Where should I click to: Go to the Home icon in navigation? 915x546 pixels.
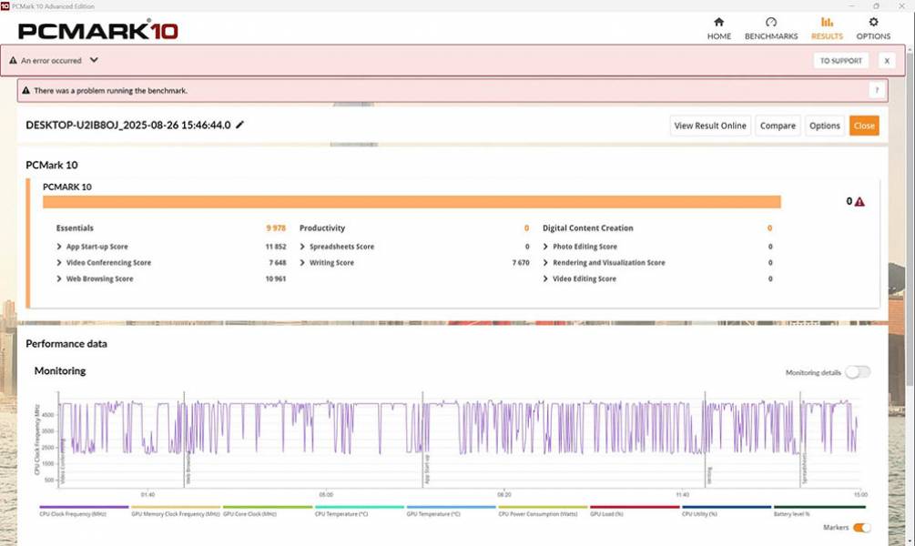click(x=718, y=23)
